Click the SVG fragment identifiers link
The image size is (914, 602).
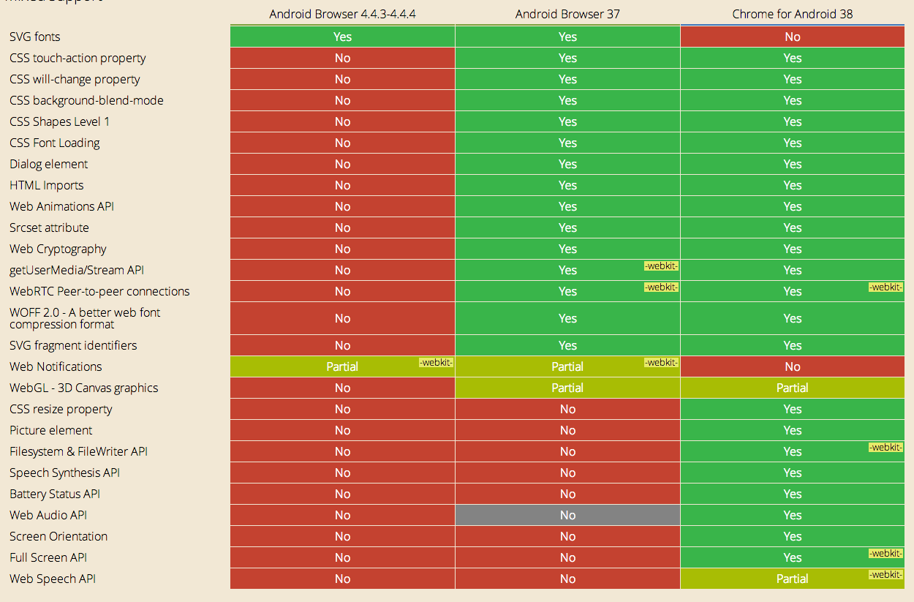73,345
